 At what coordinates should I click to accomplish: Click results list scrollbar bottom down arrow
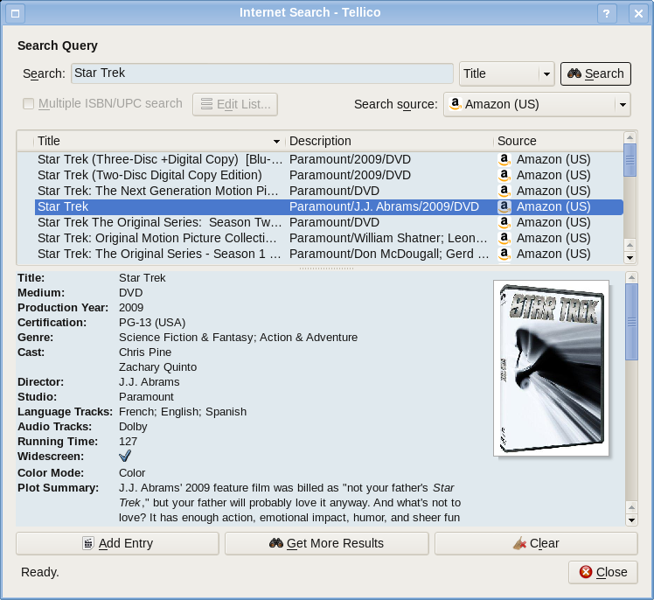coord(630,258)
